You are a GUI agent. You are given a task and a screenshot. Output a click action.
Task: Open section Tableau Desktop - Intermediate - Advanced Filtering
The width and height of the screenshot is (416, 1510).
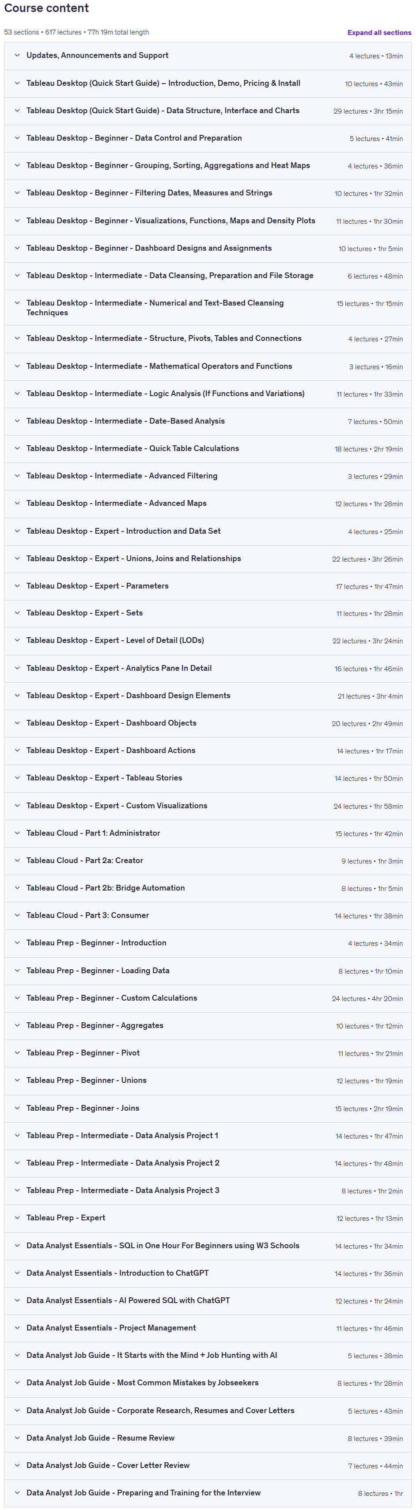click(208, 476)
